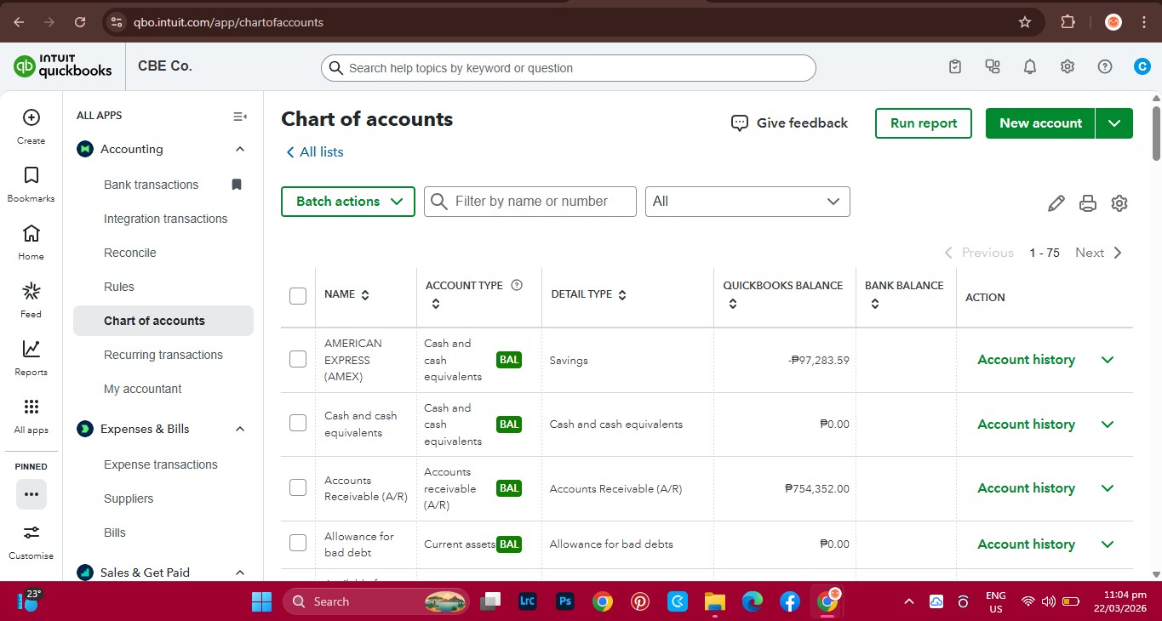1162x621 pixels.
Task: Expand the arrow beside New account
Action: tap(1114, 123)
